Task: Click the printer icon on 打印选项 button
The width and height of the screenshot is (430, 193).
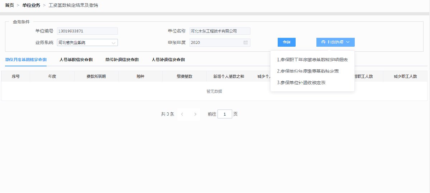Action: pos(323,42)
